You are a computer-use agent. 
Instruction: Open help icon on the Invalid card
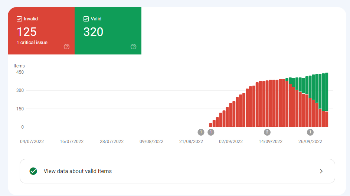[x=67, y=47]
